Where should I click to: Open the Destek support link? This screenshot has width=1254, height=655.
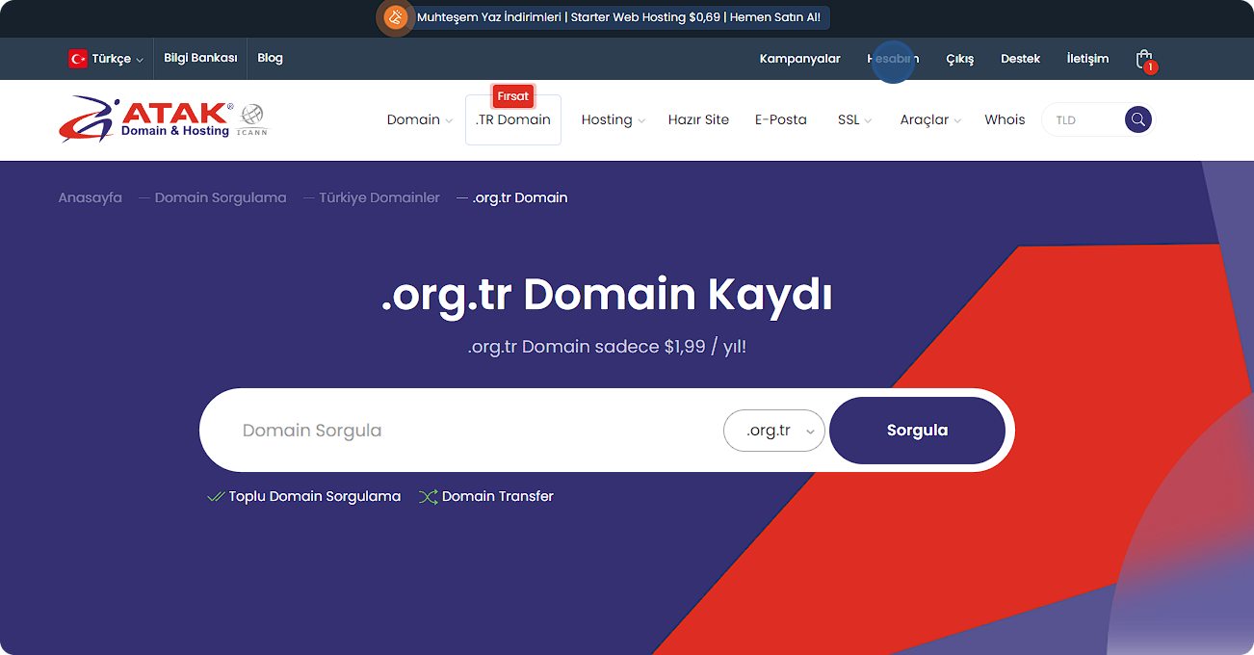click(1020, 59)
